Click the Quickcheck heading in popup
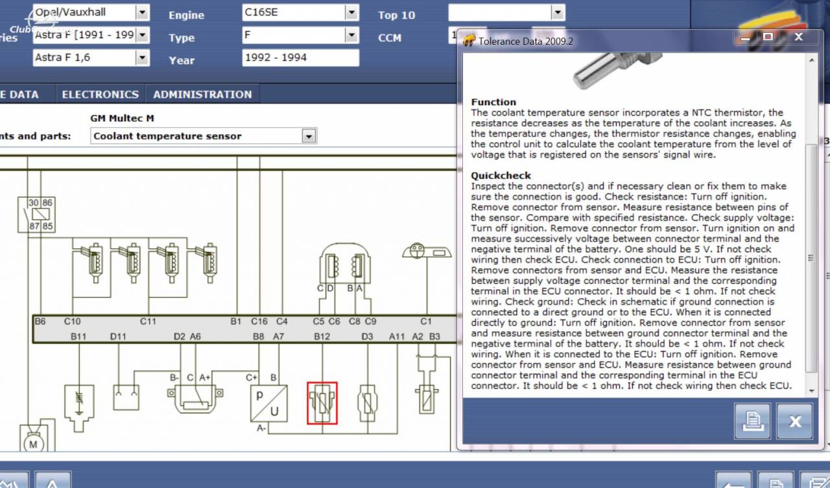830x488 pixels. pyautogui.click(x=501, y=176)
